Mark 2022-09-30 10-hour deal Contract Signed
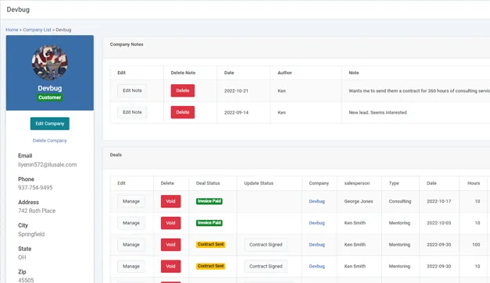 266,267
